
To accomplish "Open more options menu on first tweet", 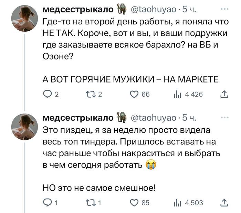I will [224, 10].
